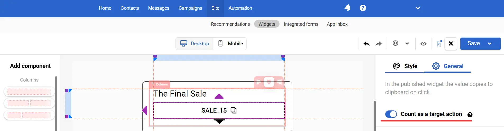The height and width of the screenshot is (131, 504).
Task: Click the globe language icon
Action: click(x=395, y=43)
